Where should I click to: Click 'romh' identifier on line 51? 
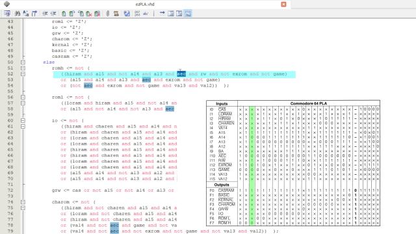[x=58, y=68]
